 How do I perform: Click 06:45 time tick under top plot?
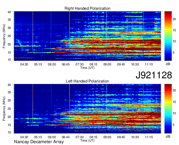pyautogui.click(x=66, y=64)
